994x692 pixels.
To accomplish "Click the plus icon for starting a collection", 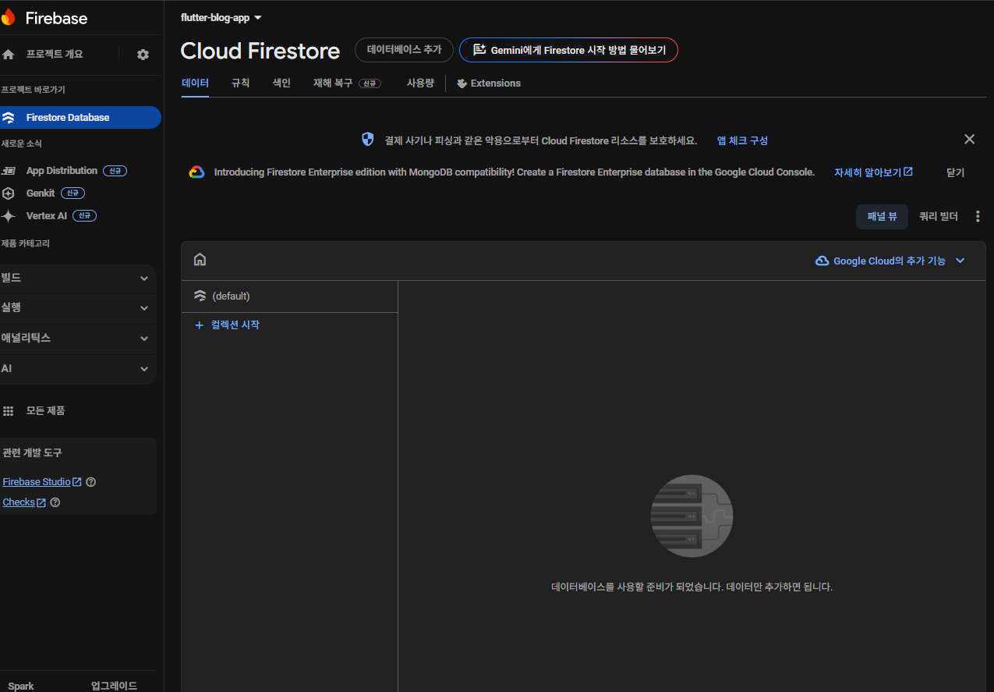I will 199,325.
